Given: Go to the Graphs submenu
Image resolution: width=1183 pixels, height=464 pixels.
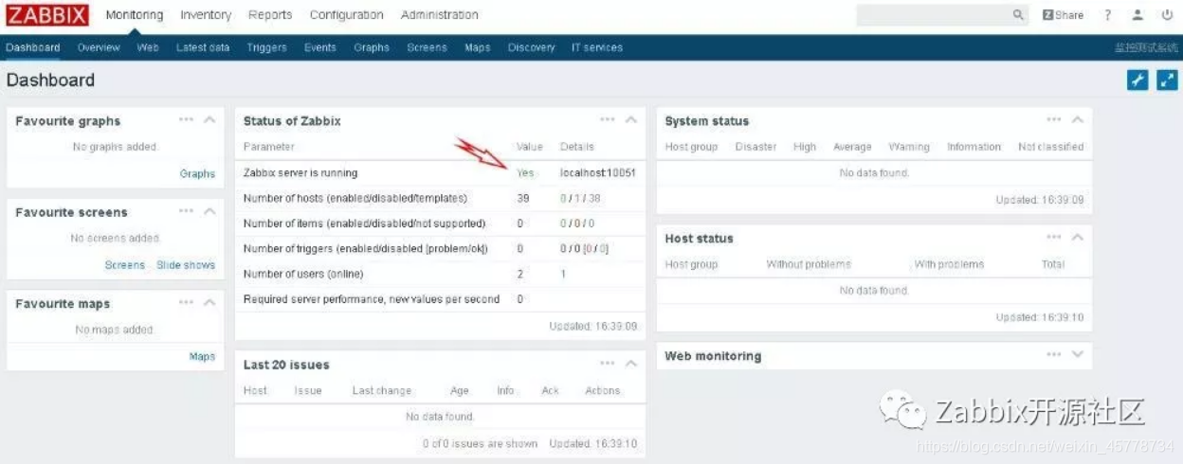Looking at the screenshot, I should (x=372, y=47).
